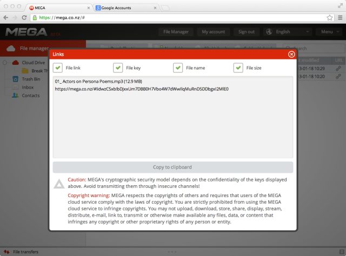Viewport: 346px width, 256px height.
Task: Click the globe language icon
Action: 269,32
